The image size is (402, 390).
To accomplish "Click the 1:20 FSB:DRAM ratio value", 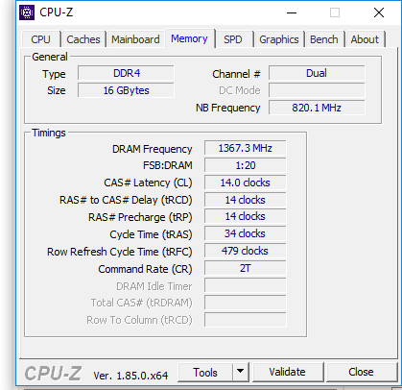I will [x=246, y=165].
